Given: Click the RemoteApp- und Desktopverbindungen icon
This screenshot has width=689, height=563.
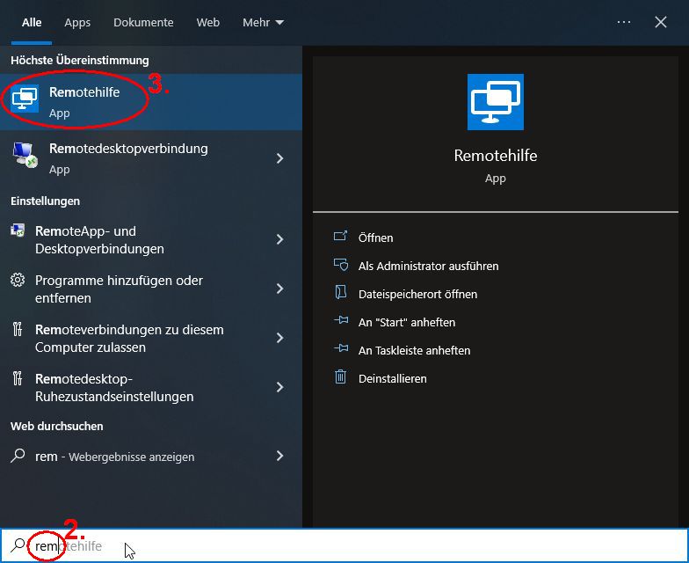Looking at the screenshot, I should (x=18, y=230).
